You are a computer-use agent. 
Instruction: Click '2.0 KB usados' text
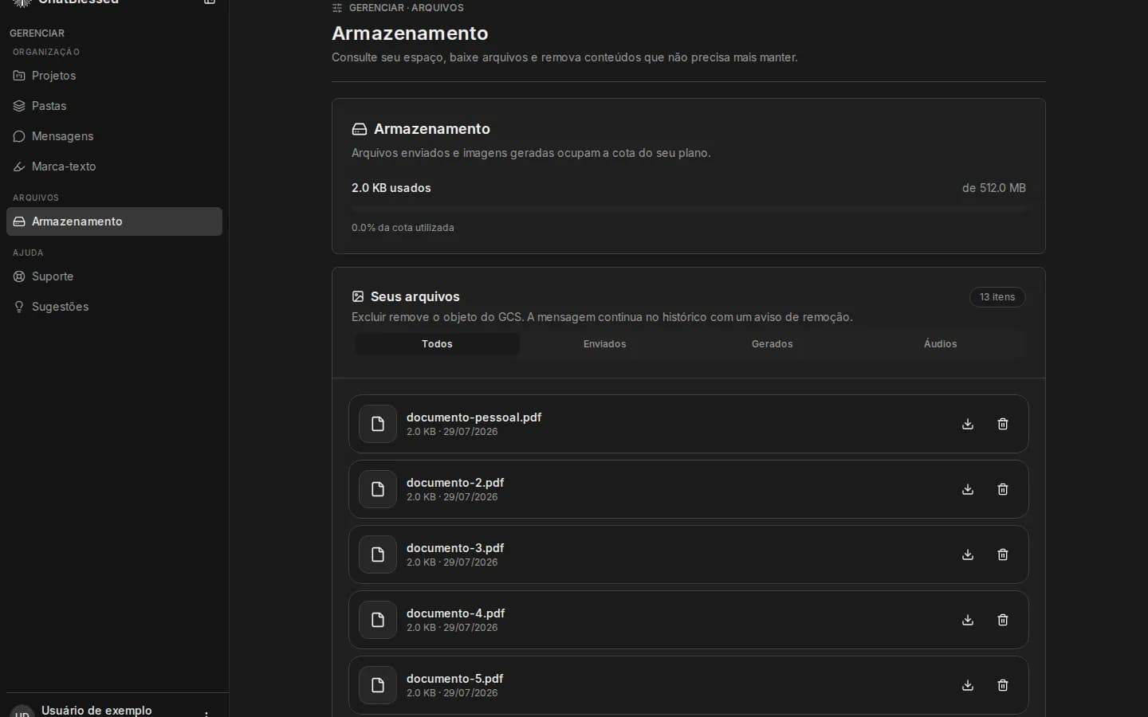point(391,188)
